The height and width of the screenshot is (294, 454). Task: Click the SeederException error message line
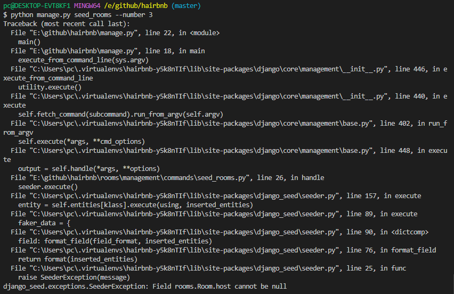click(145, 287)
